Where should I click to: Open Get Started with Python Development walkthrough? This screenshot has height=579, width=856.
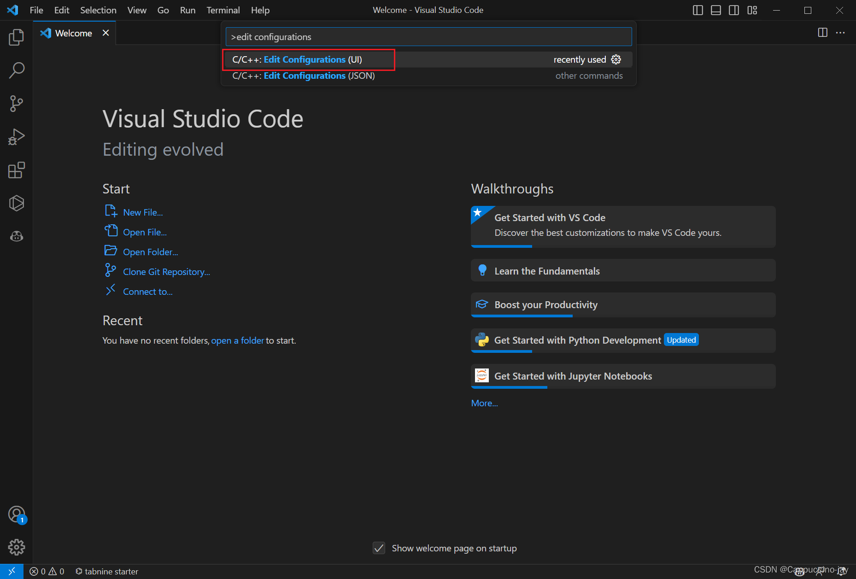pyautogui.click(x=623, y=340)
